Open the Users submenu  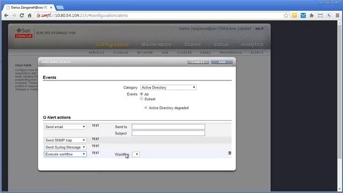pos(206,53)
